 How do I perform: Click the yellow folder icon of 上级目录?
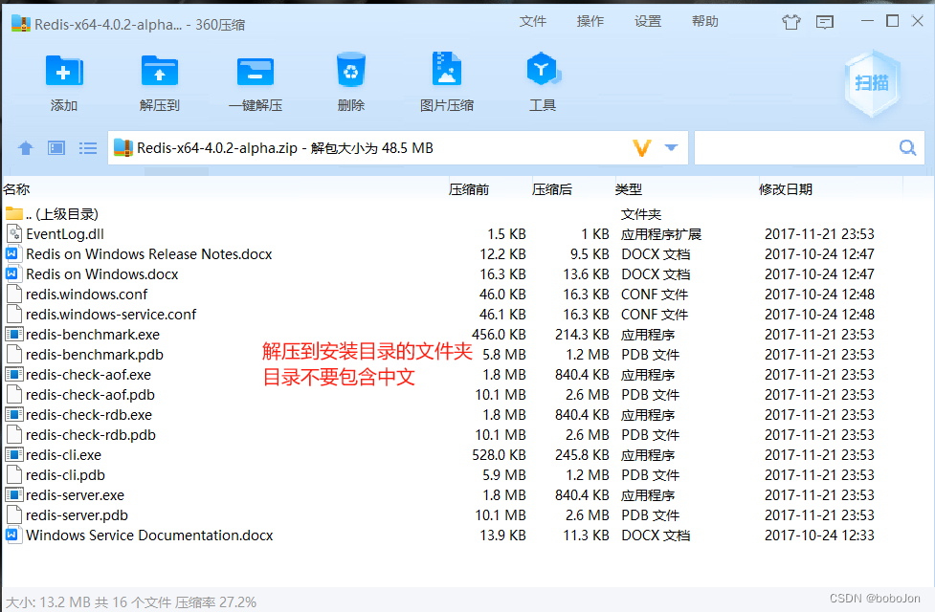(14, 213)
